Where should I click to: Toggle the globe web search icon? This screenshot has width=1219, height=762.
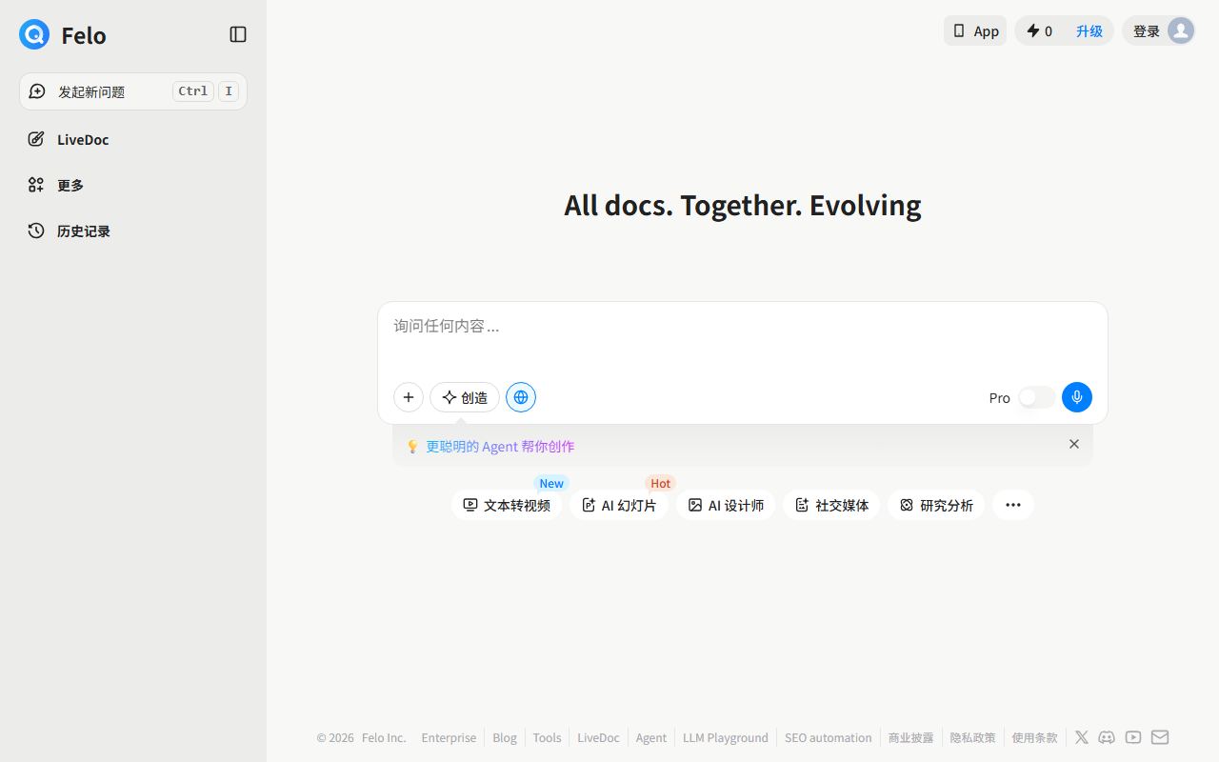pyautogui.click(x=521, y=397)
